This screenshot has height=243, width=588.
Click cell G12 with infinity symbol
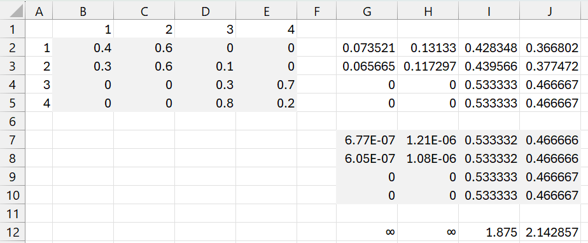(367, 232)
